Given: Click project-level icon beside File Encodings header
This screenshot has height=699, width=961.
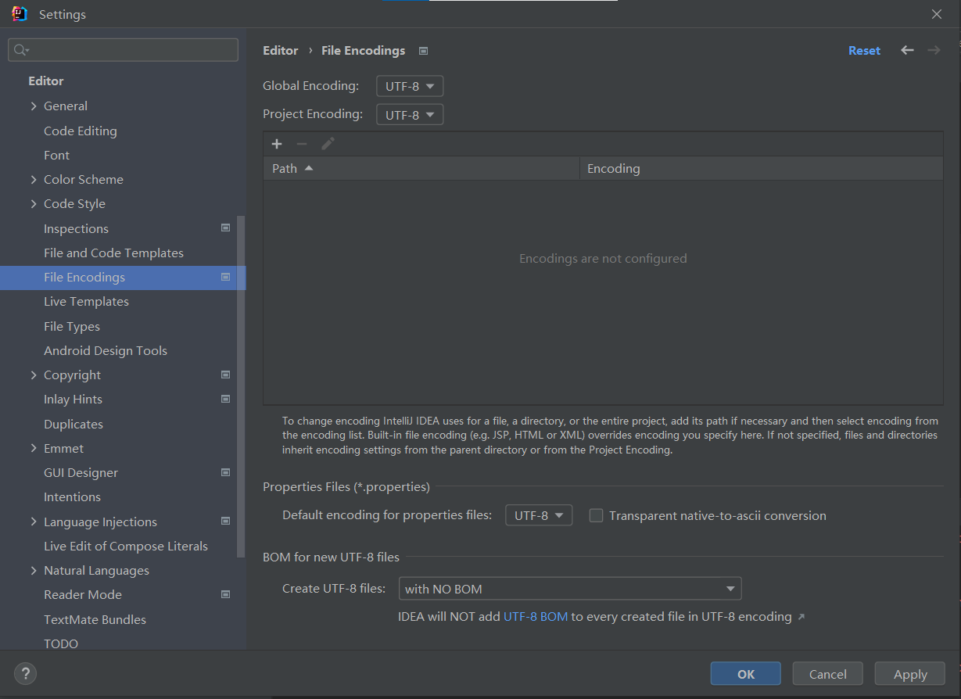Looking at the screenshot, I should click(x=423, y=51).
